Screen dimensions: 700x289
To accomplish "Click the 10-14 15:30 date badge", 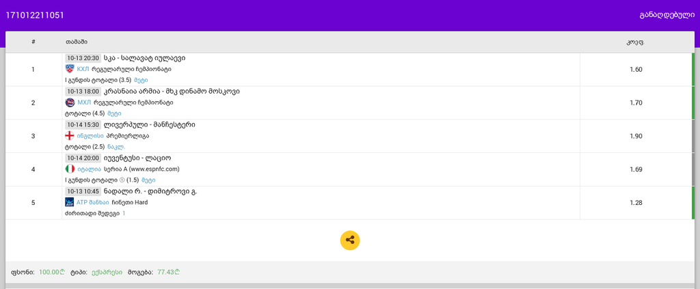I will (83, 124).
